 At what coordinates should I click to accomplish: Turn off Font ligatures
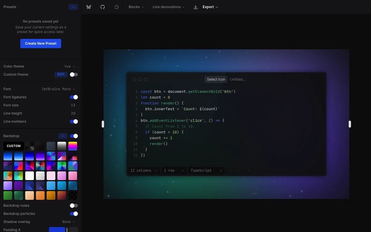(74, 97)
